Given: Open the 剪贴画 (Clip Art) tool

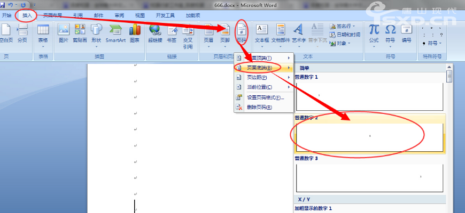Looking at the screenshot, I should pos(80,32).
